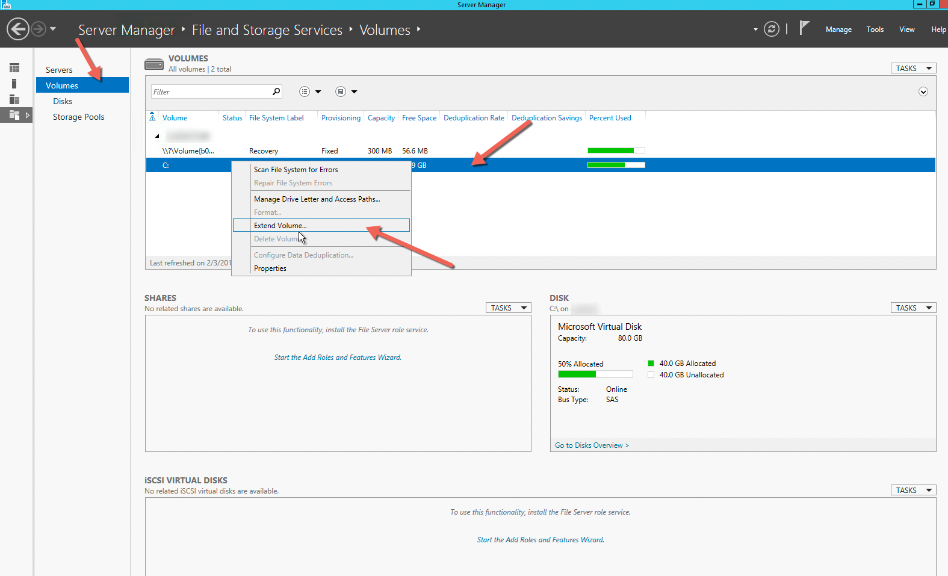Click white 40.0 GB Unallocated legend swatch
Screen dimensions: 948x576
click(x=651, y=374)
